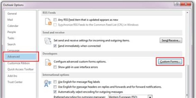Click the Send/Receive... button

click(171, 40)
